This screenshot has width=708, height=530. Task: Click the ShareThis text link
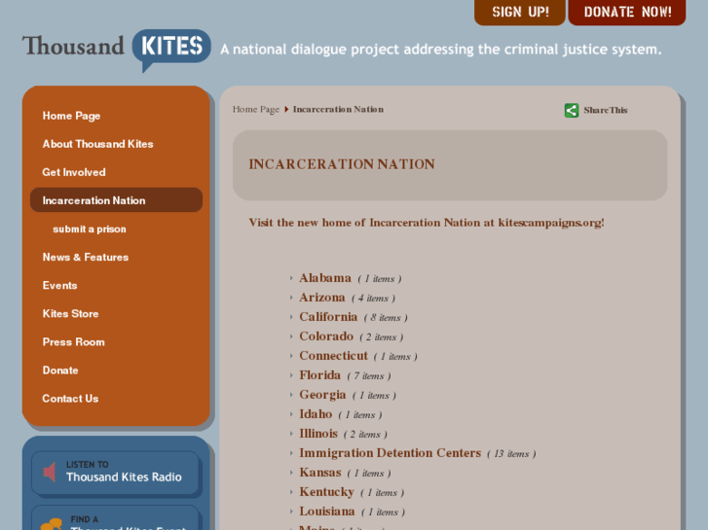coord(605,110)
